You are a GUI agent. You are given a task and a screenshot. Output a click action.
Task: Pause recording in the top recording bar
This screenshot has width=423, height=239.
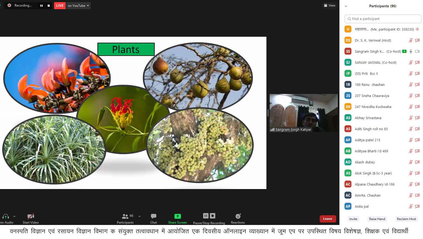tap(41, 5)
